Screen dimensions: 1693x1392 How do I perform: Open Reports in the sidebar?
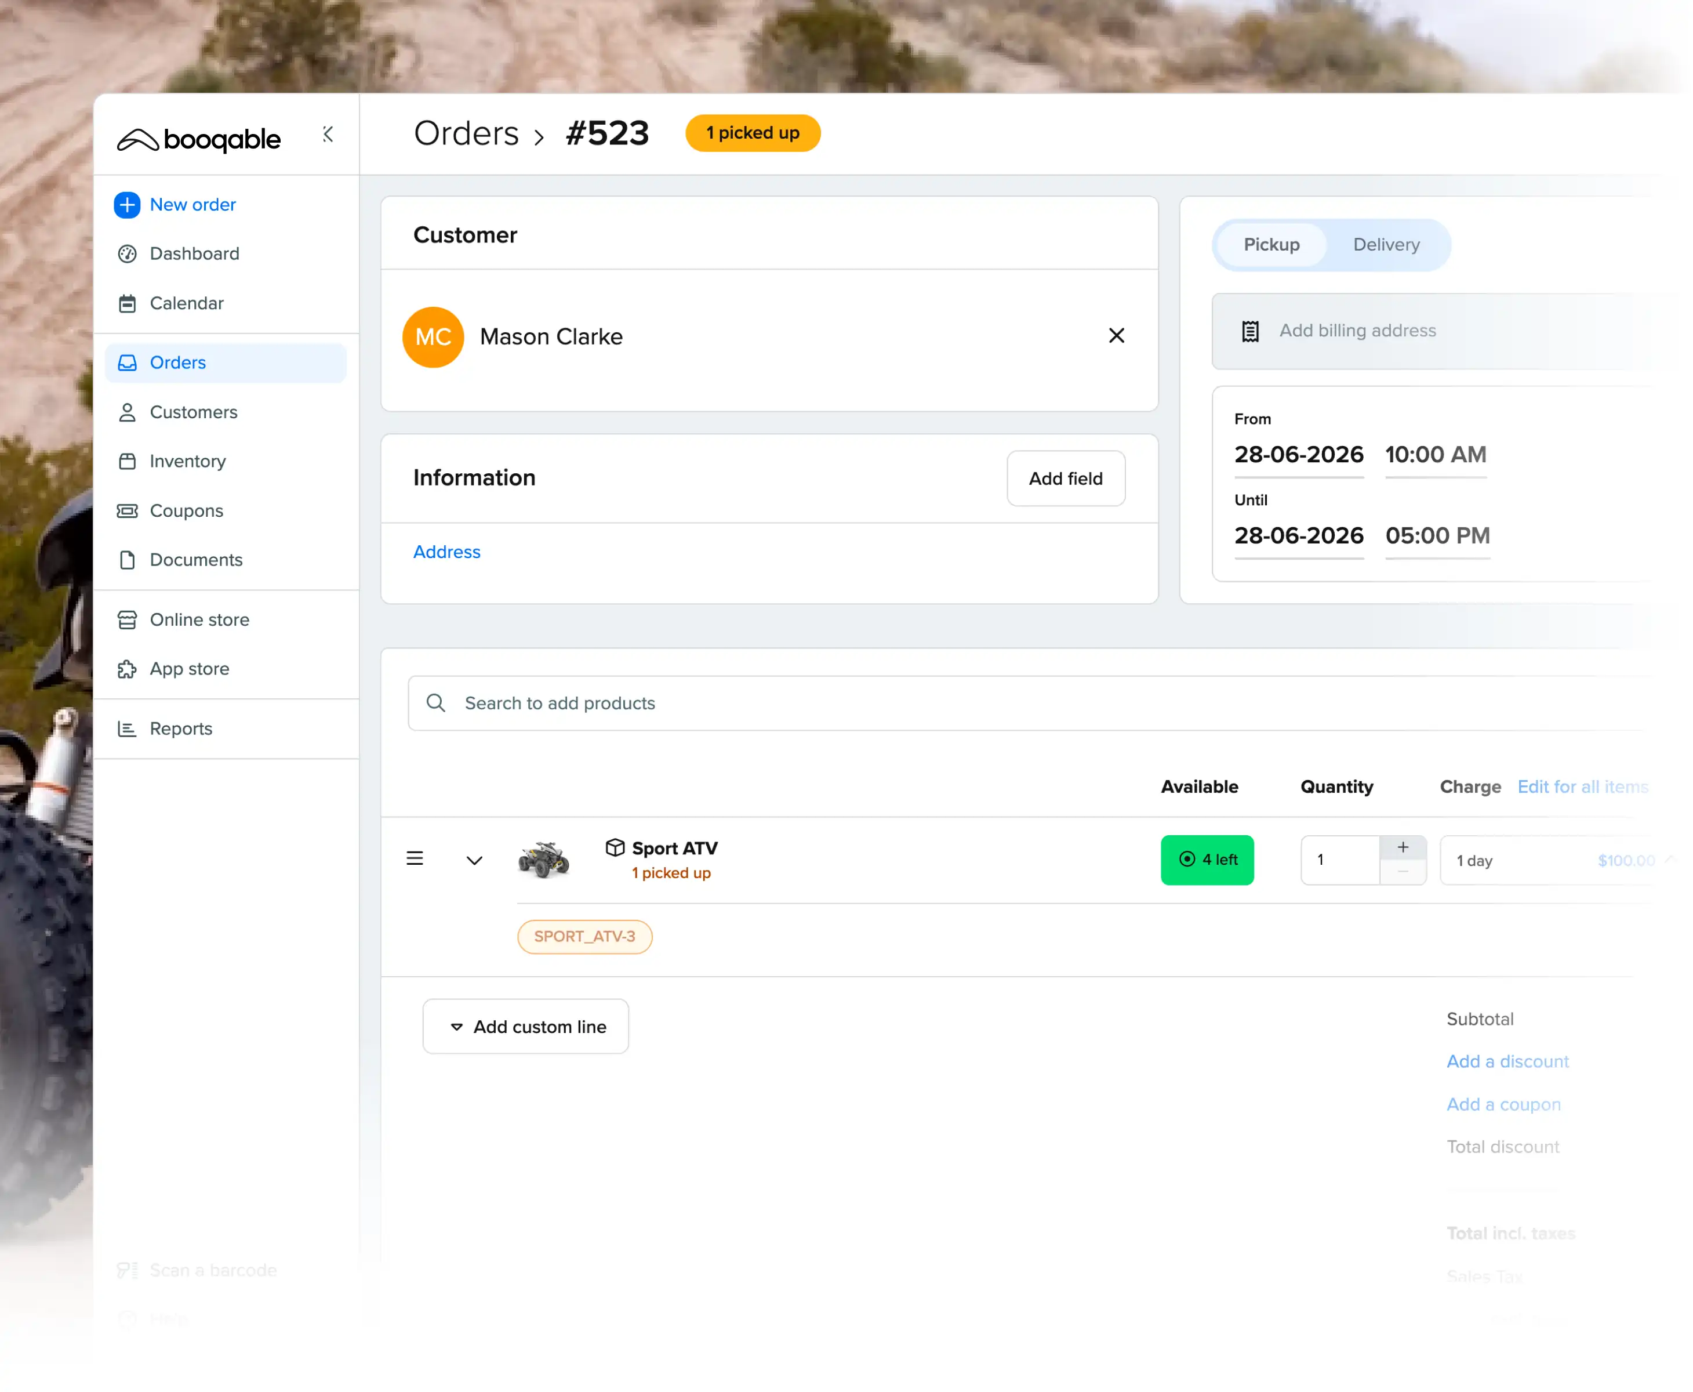pyautogui.click(x=180, y=729)
